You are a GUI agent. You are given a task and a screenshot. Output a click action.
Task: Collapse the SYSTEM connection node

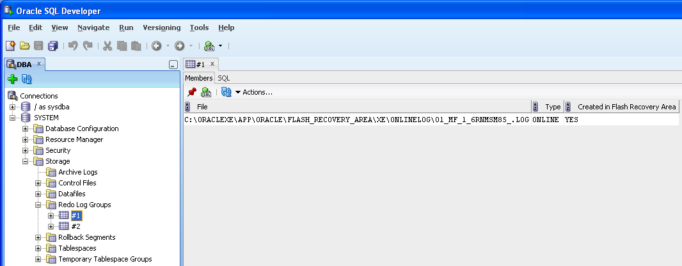(x=12, y=118)
